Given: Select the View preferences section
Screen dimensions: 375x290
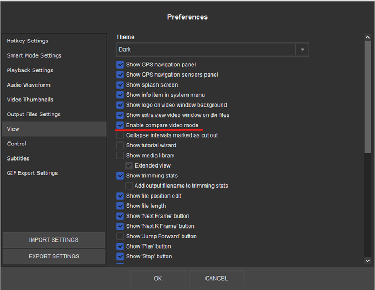Looking at the screenshot, I should click(x=54, y=129).
